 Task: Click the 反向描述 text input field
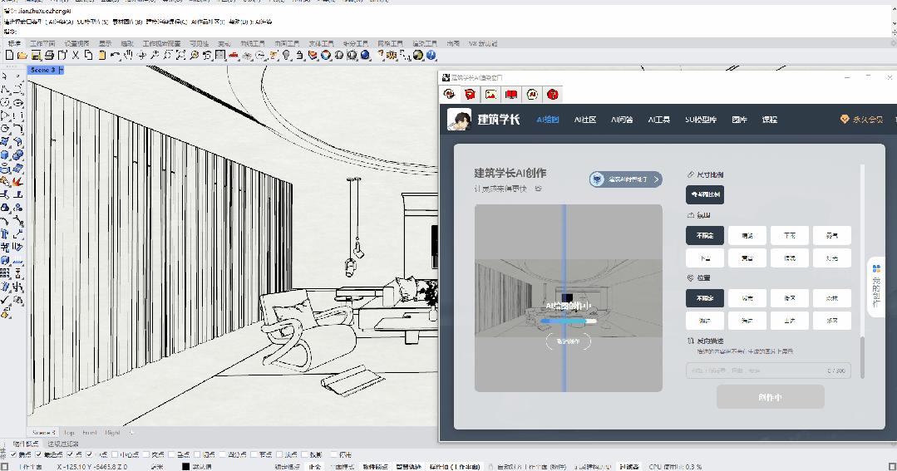[x=768, y=370]
